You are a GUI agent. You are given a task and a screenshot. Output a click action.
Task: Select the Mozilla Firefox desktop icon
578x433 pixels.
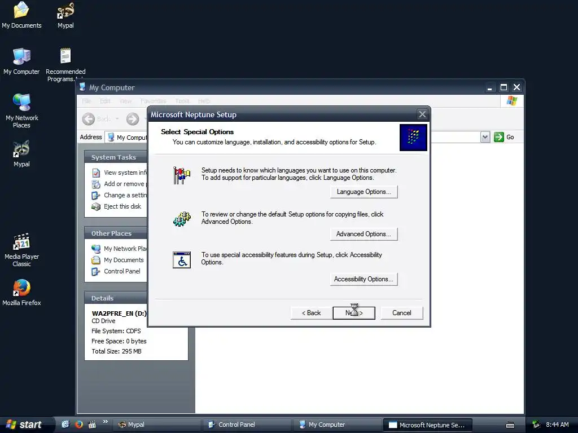point(21,293)
